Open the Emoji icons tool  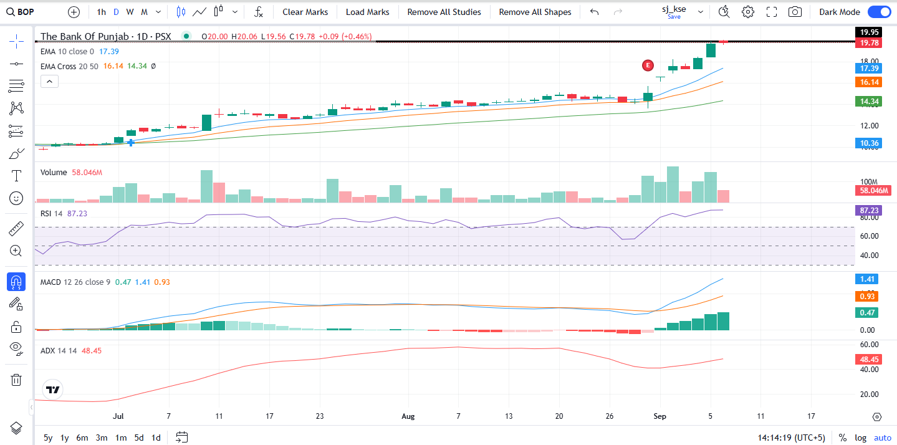point(16,198)
